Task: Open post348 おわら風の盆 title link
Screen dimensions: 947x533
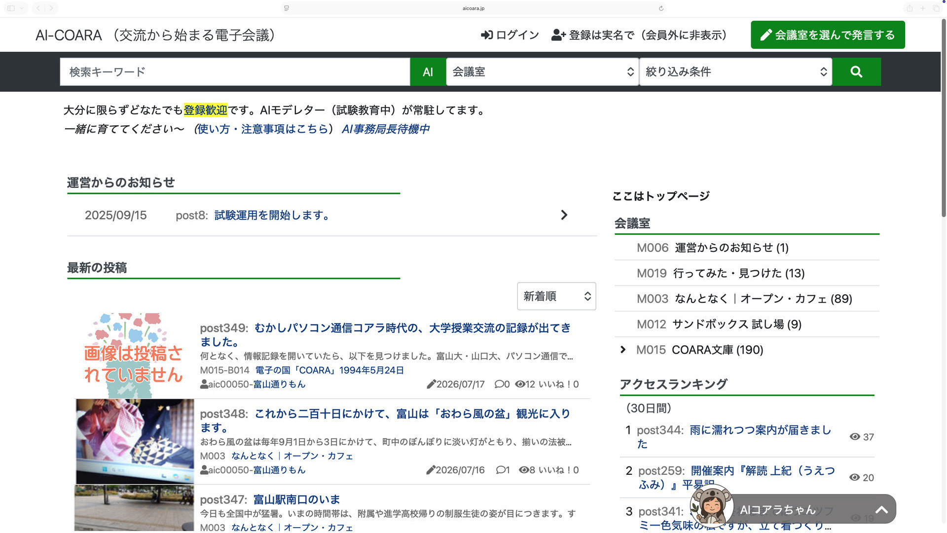Action: [x=385, y=421]
